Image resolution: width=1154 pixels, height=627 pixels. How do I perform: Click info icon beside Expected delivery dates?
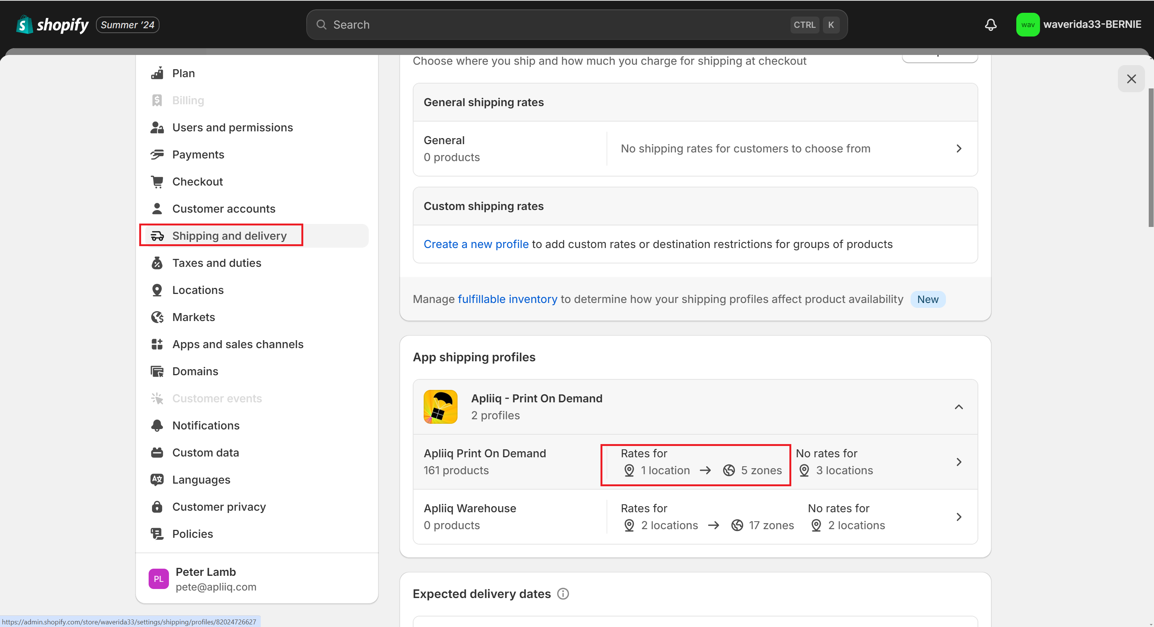tap(563, 594)
